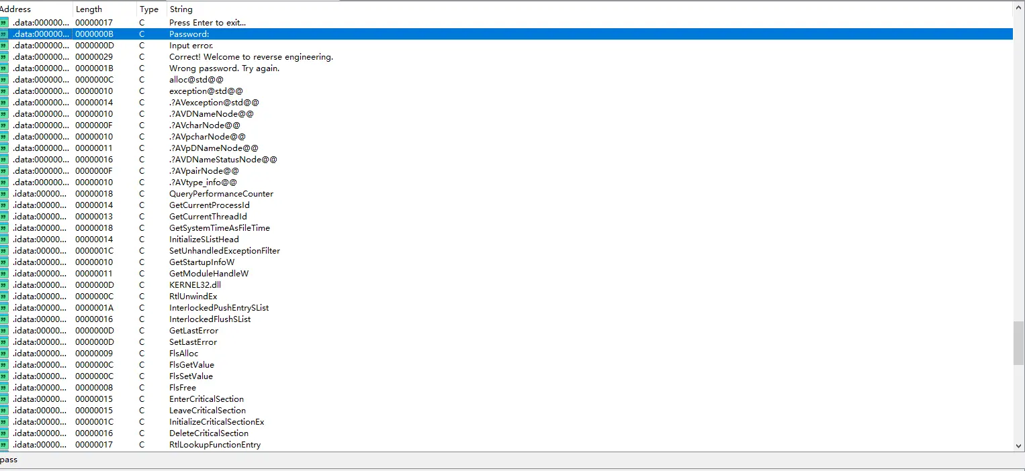Click the icon of '.?AVtype_info@@' row

tap(4, 182)
